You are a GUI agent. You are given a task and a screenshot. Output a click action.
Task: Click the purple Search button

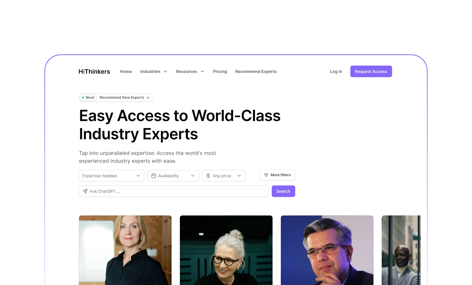283,191
